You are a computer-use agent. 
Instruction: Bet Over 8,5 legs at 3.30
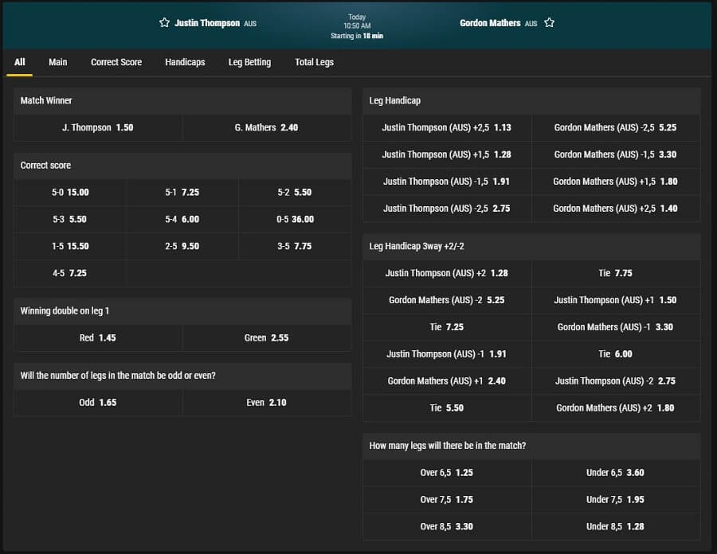[x=447, y=527]
